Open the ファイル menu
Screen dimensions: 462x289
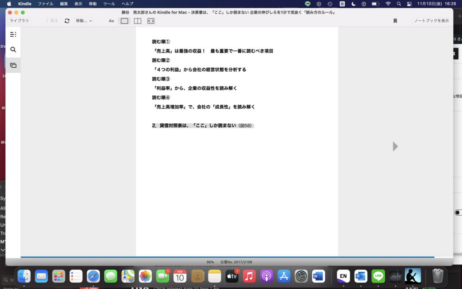[46, 4]
